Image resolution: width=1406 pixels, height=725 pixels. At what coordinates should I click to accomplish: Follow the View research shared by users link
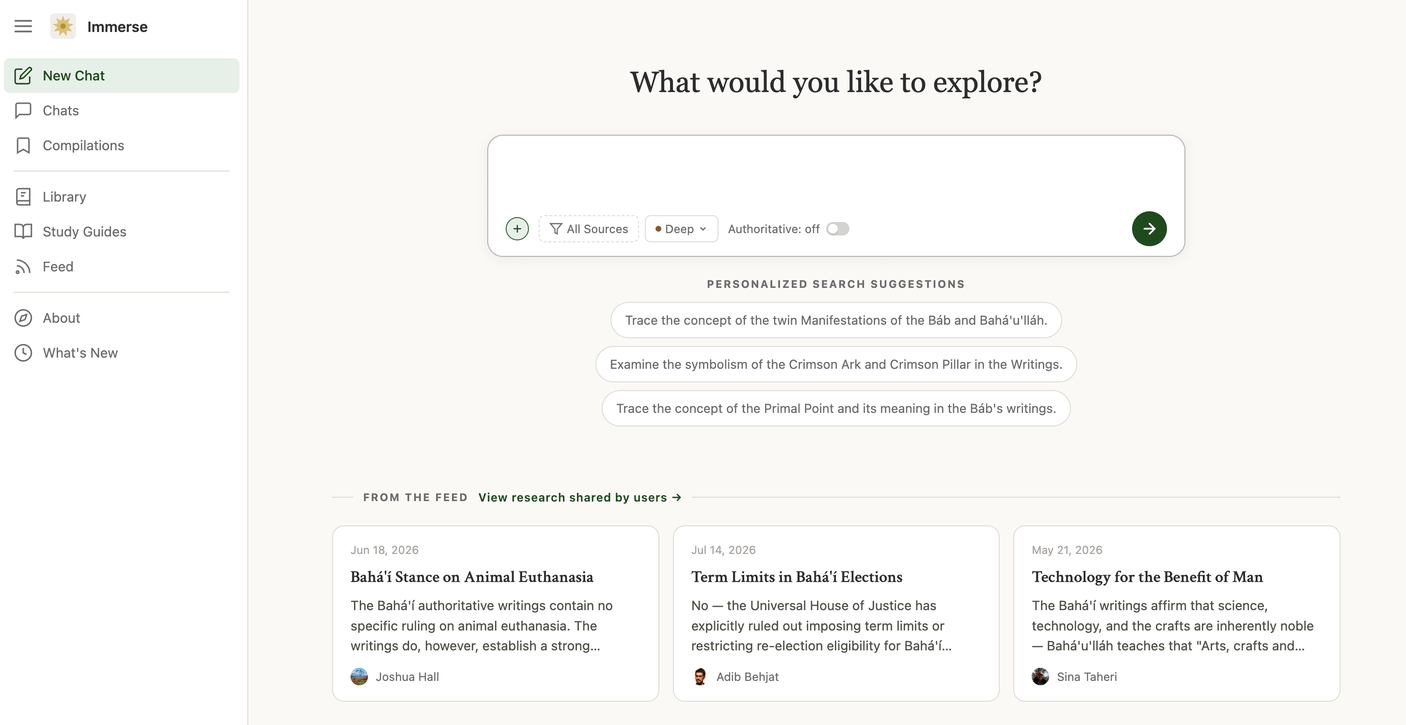[580, 498]
